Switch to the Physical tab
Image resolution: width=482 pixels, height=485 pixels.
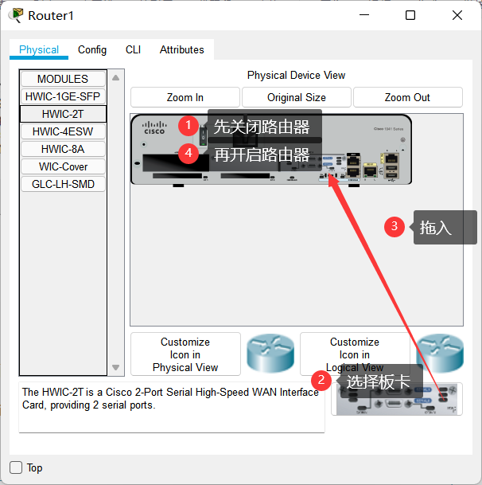coord(39,49)
